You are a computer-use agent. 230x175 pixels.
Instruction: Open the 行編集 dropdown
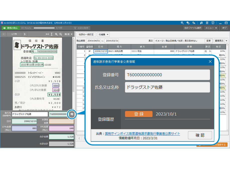click(x=103, y=34)
